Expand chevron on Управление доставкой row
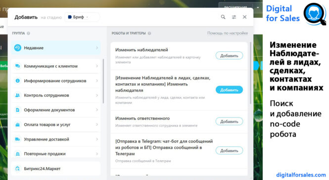This screenshot has height=180, width=329. tap(97, 139)
